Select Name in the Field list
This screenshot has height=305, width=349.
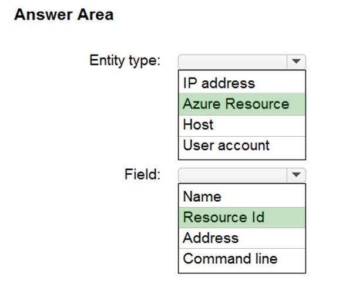(x=242, y=196)
